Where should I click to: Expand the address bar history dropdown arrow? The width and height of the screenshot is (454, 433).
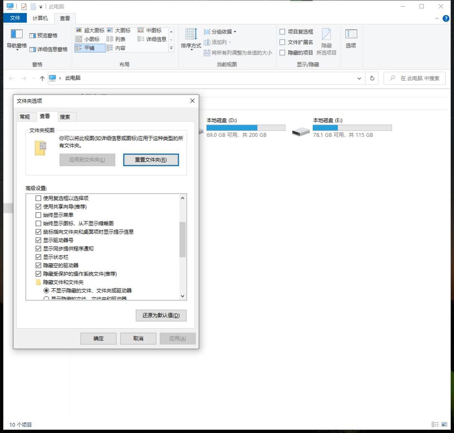tap(359, 78)
